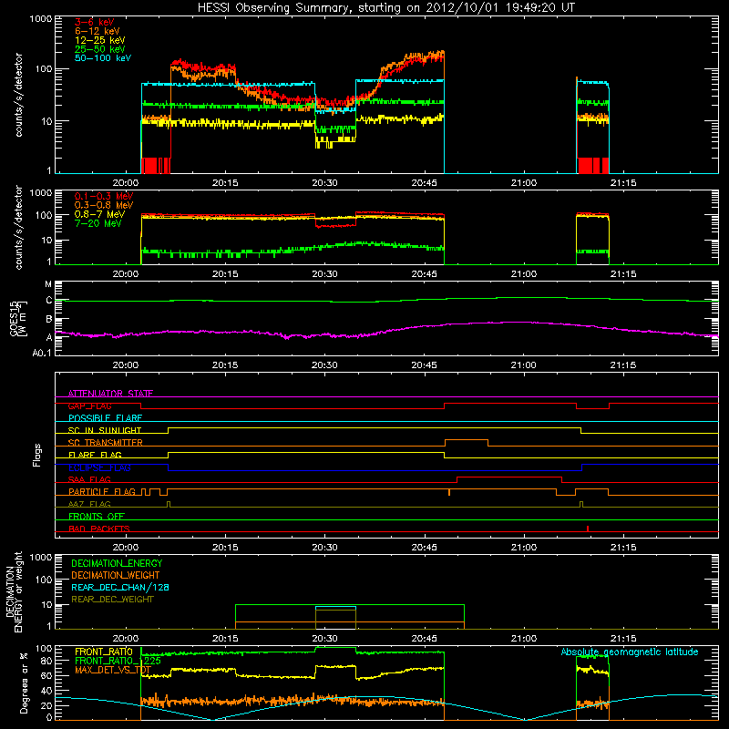Pick the ATTENUATOR_STATE flag label
Image resolution: width=729 pixels, height=729 pixels.
point(110,394)
